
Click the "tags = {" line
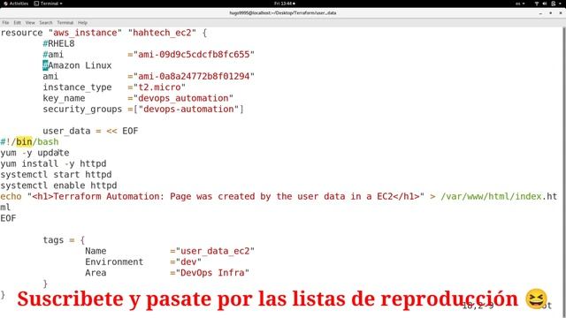tap(64, 240)
